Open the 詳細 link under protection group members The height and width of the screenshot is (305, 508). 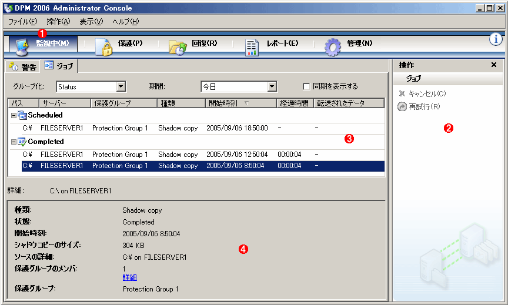click(x=129, y=277)
